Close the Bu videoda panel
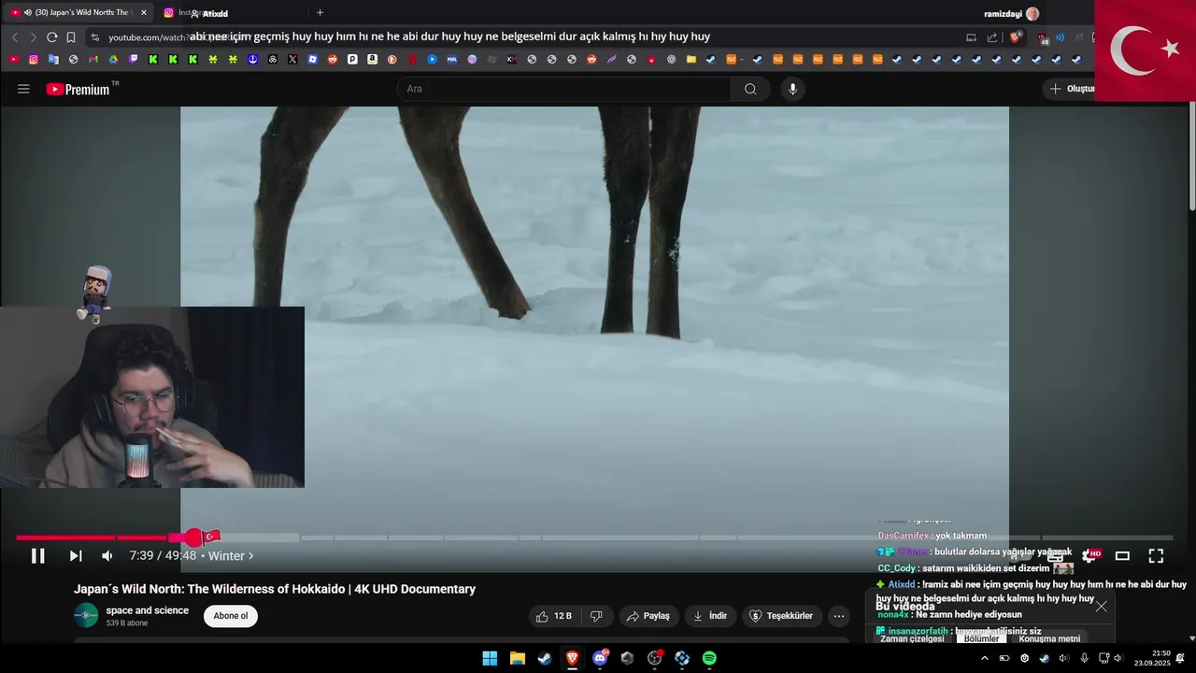 pyautogui.click(x=1102, y=607)
